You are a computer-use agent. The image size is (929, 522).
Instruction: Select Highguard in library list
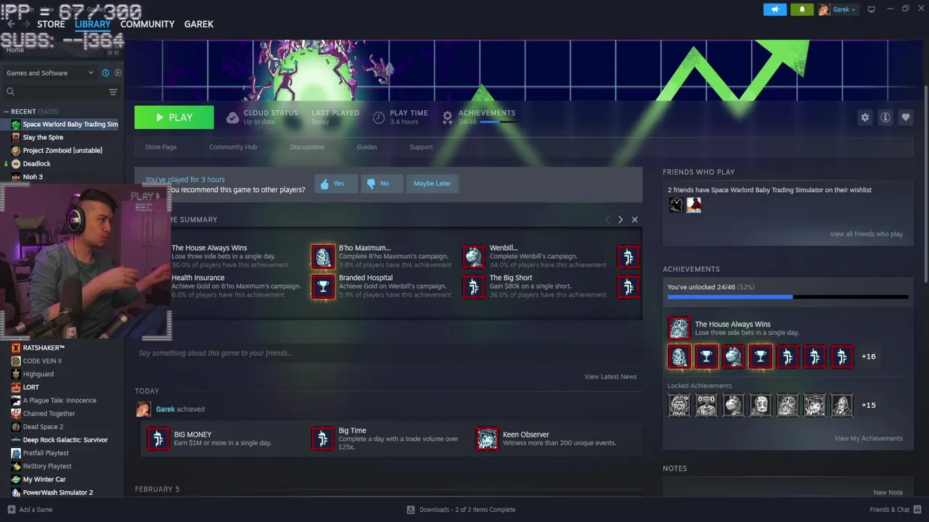pyautogui.click(x=38, y=374)
